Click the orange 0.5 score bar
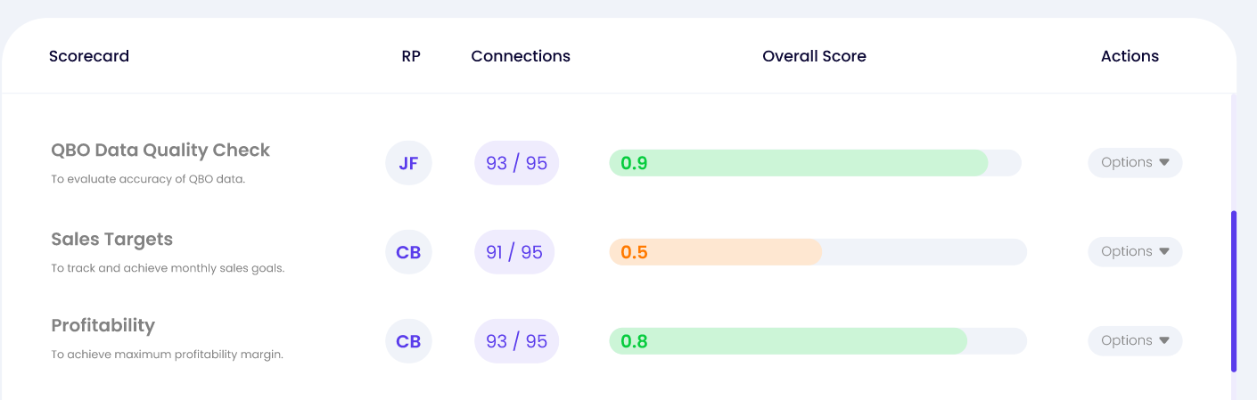The image size is (1257, 400). pyautogui.click(x=715, y=252)
